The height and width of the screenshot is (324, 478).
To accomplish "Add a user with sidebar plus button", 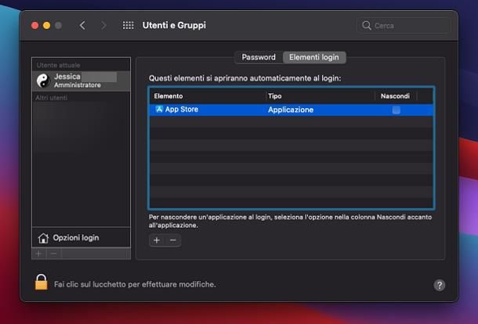I will point(38,254).
